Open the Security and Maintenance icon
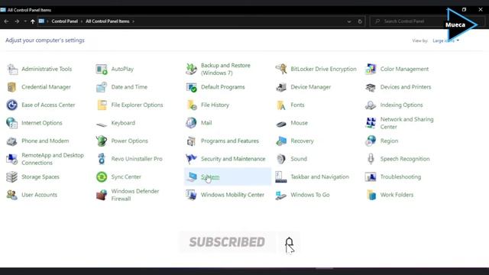 pyautogui.click(x=191, y=159)
